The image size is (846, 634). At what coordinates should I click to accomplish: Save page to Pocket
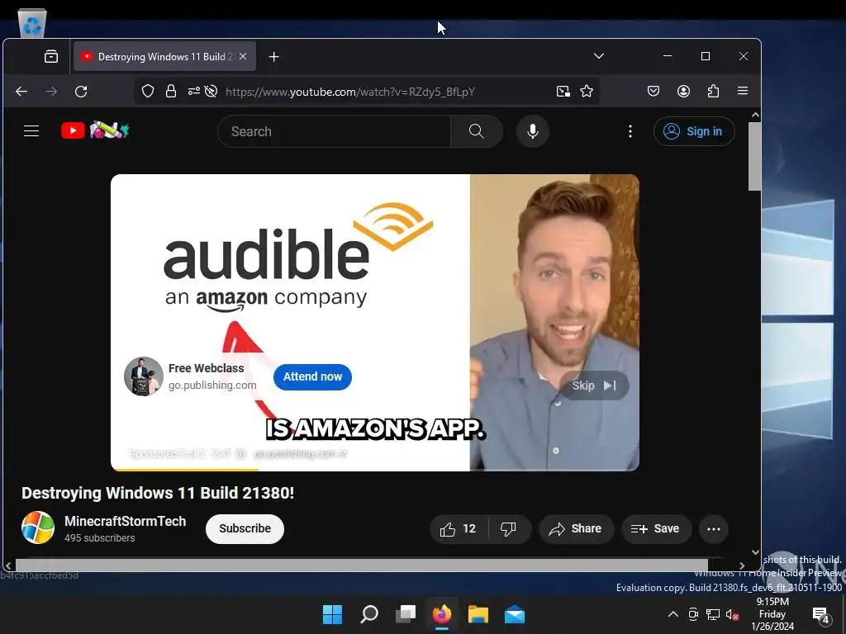tap(654, 91)
